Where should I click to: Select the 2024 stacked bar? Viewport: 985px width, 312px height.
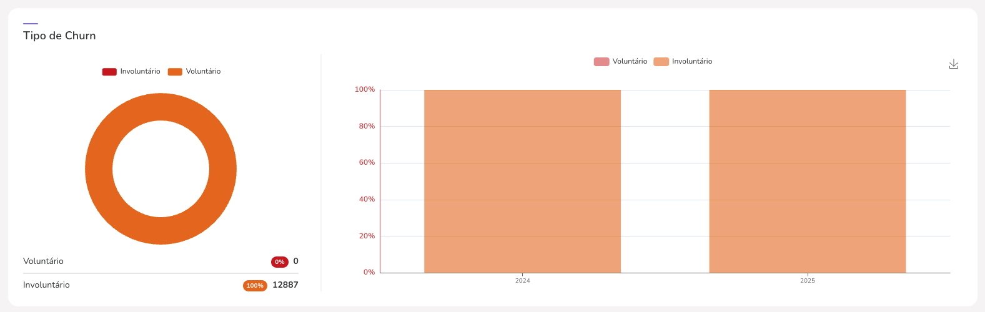pos(522,181)
